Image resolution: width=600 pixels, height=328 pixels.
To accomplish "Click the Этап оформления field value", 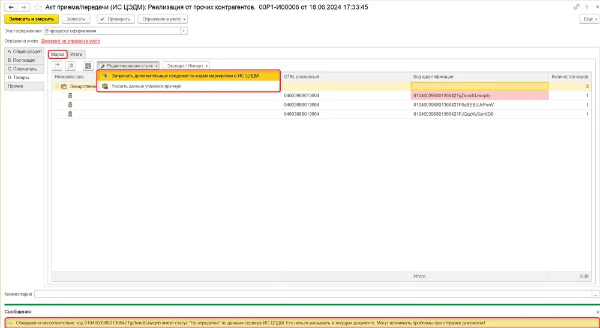I will 113,31.
